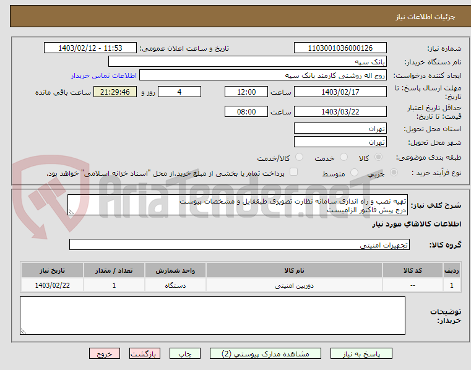471x370 pixels.
Task: Click the remaining days field 4
Action: tap(179, 92)
